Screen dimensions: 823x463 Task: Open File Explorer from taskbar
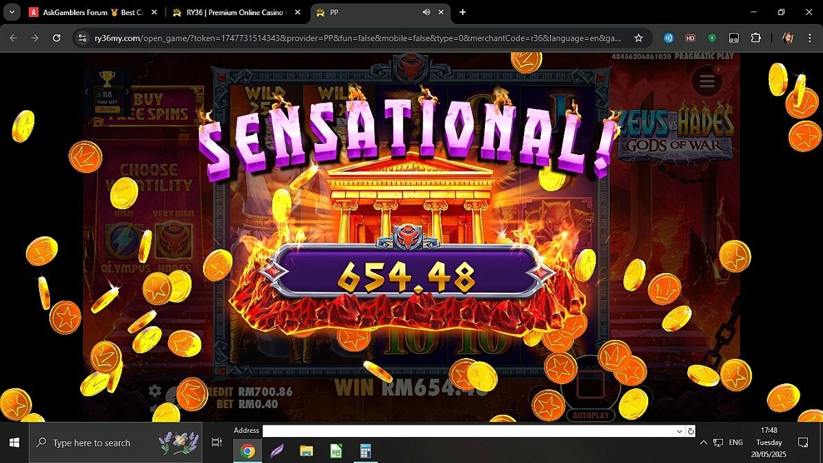[x=307, y=451]
